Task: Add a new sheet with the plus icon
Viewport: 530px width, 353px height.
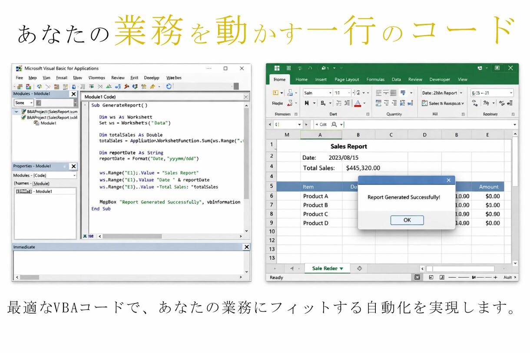Action: point(359,268)
